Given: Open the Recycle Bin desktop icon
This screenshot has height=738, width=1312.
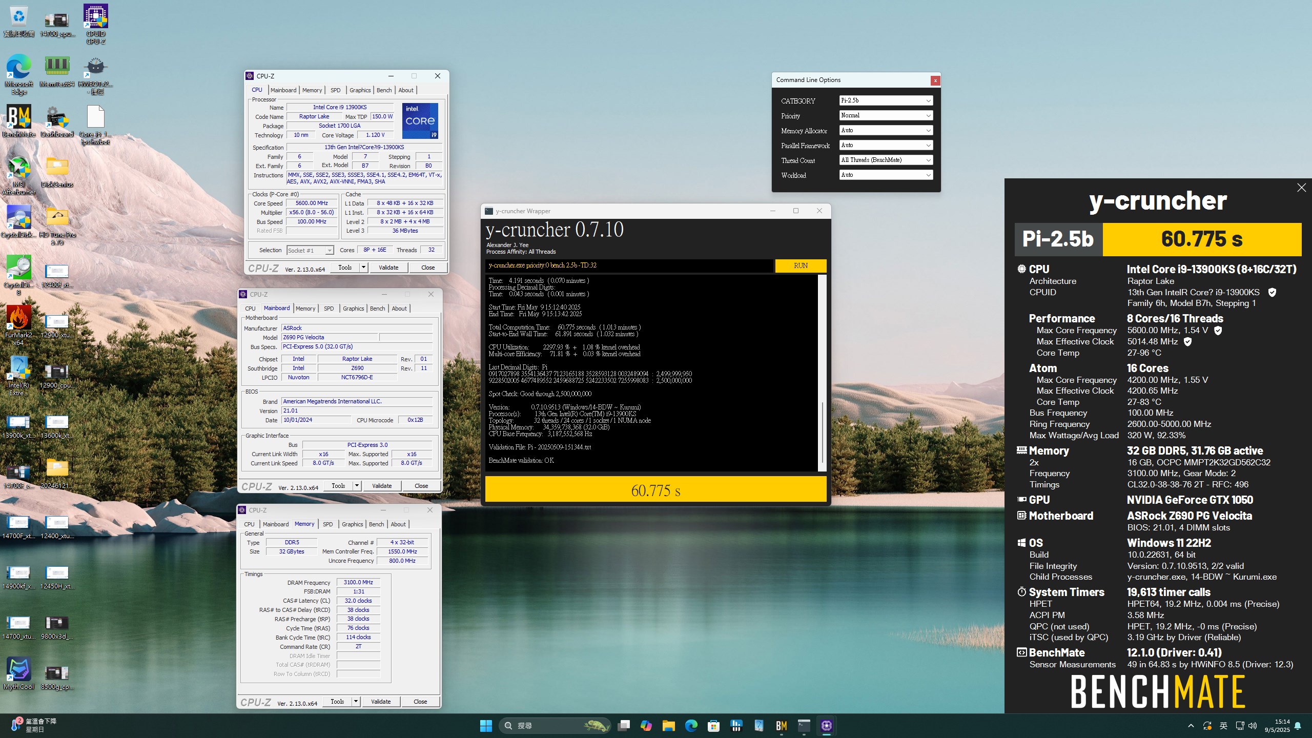Looking at the screenshot, I should coord(19,21).
